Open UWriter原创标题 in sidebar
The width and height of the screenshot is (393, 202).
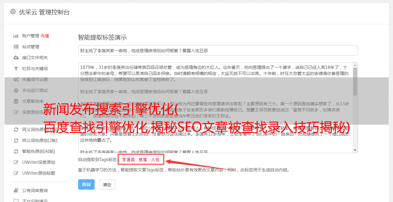(39, 173)
